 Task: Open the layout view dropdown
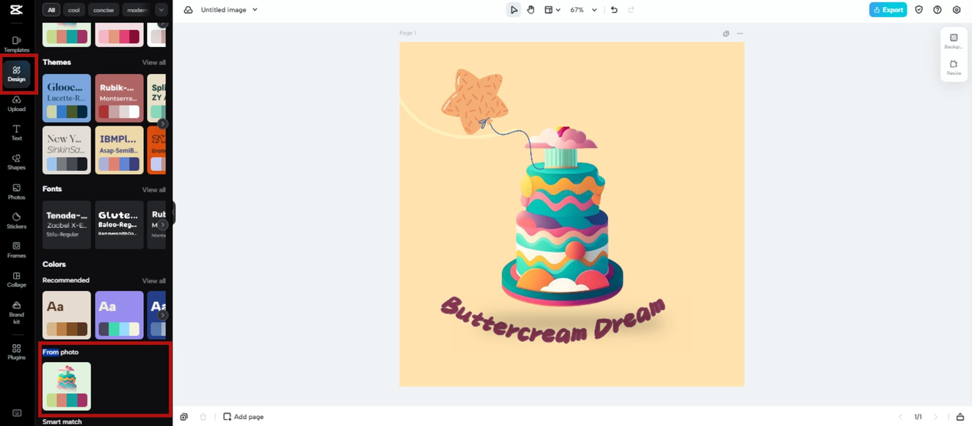[552, 10]
